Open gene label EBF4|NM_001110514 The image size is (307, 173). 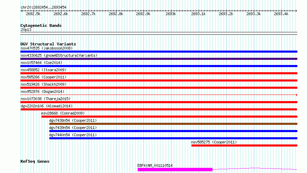(x=155, y=165)
